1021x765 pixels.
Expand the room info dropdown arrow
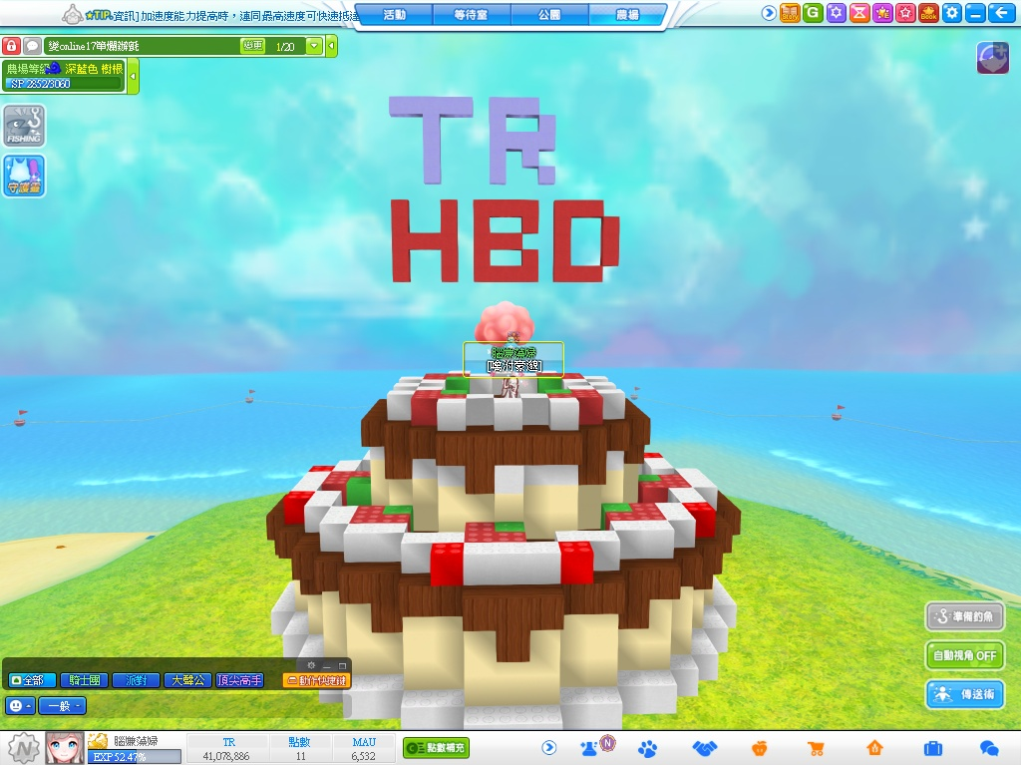point(315,46)
